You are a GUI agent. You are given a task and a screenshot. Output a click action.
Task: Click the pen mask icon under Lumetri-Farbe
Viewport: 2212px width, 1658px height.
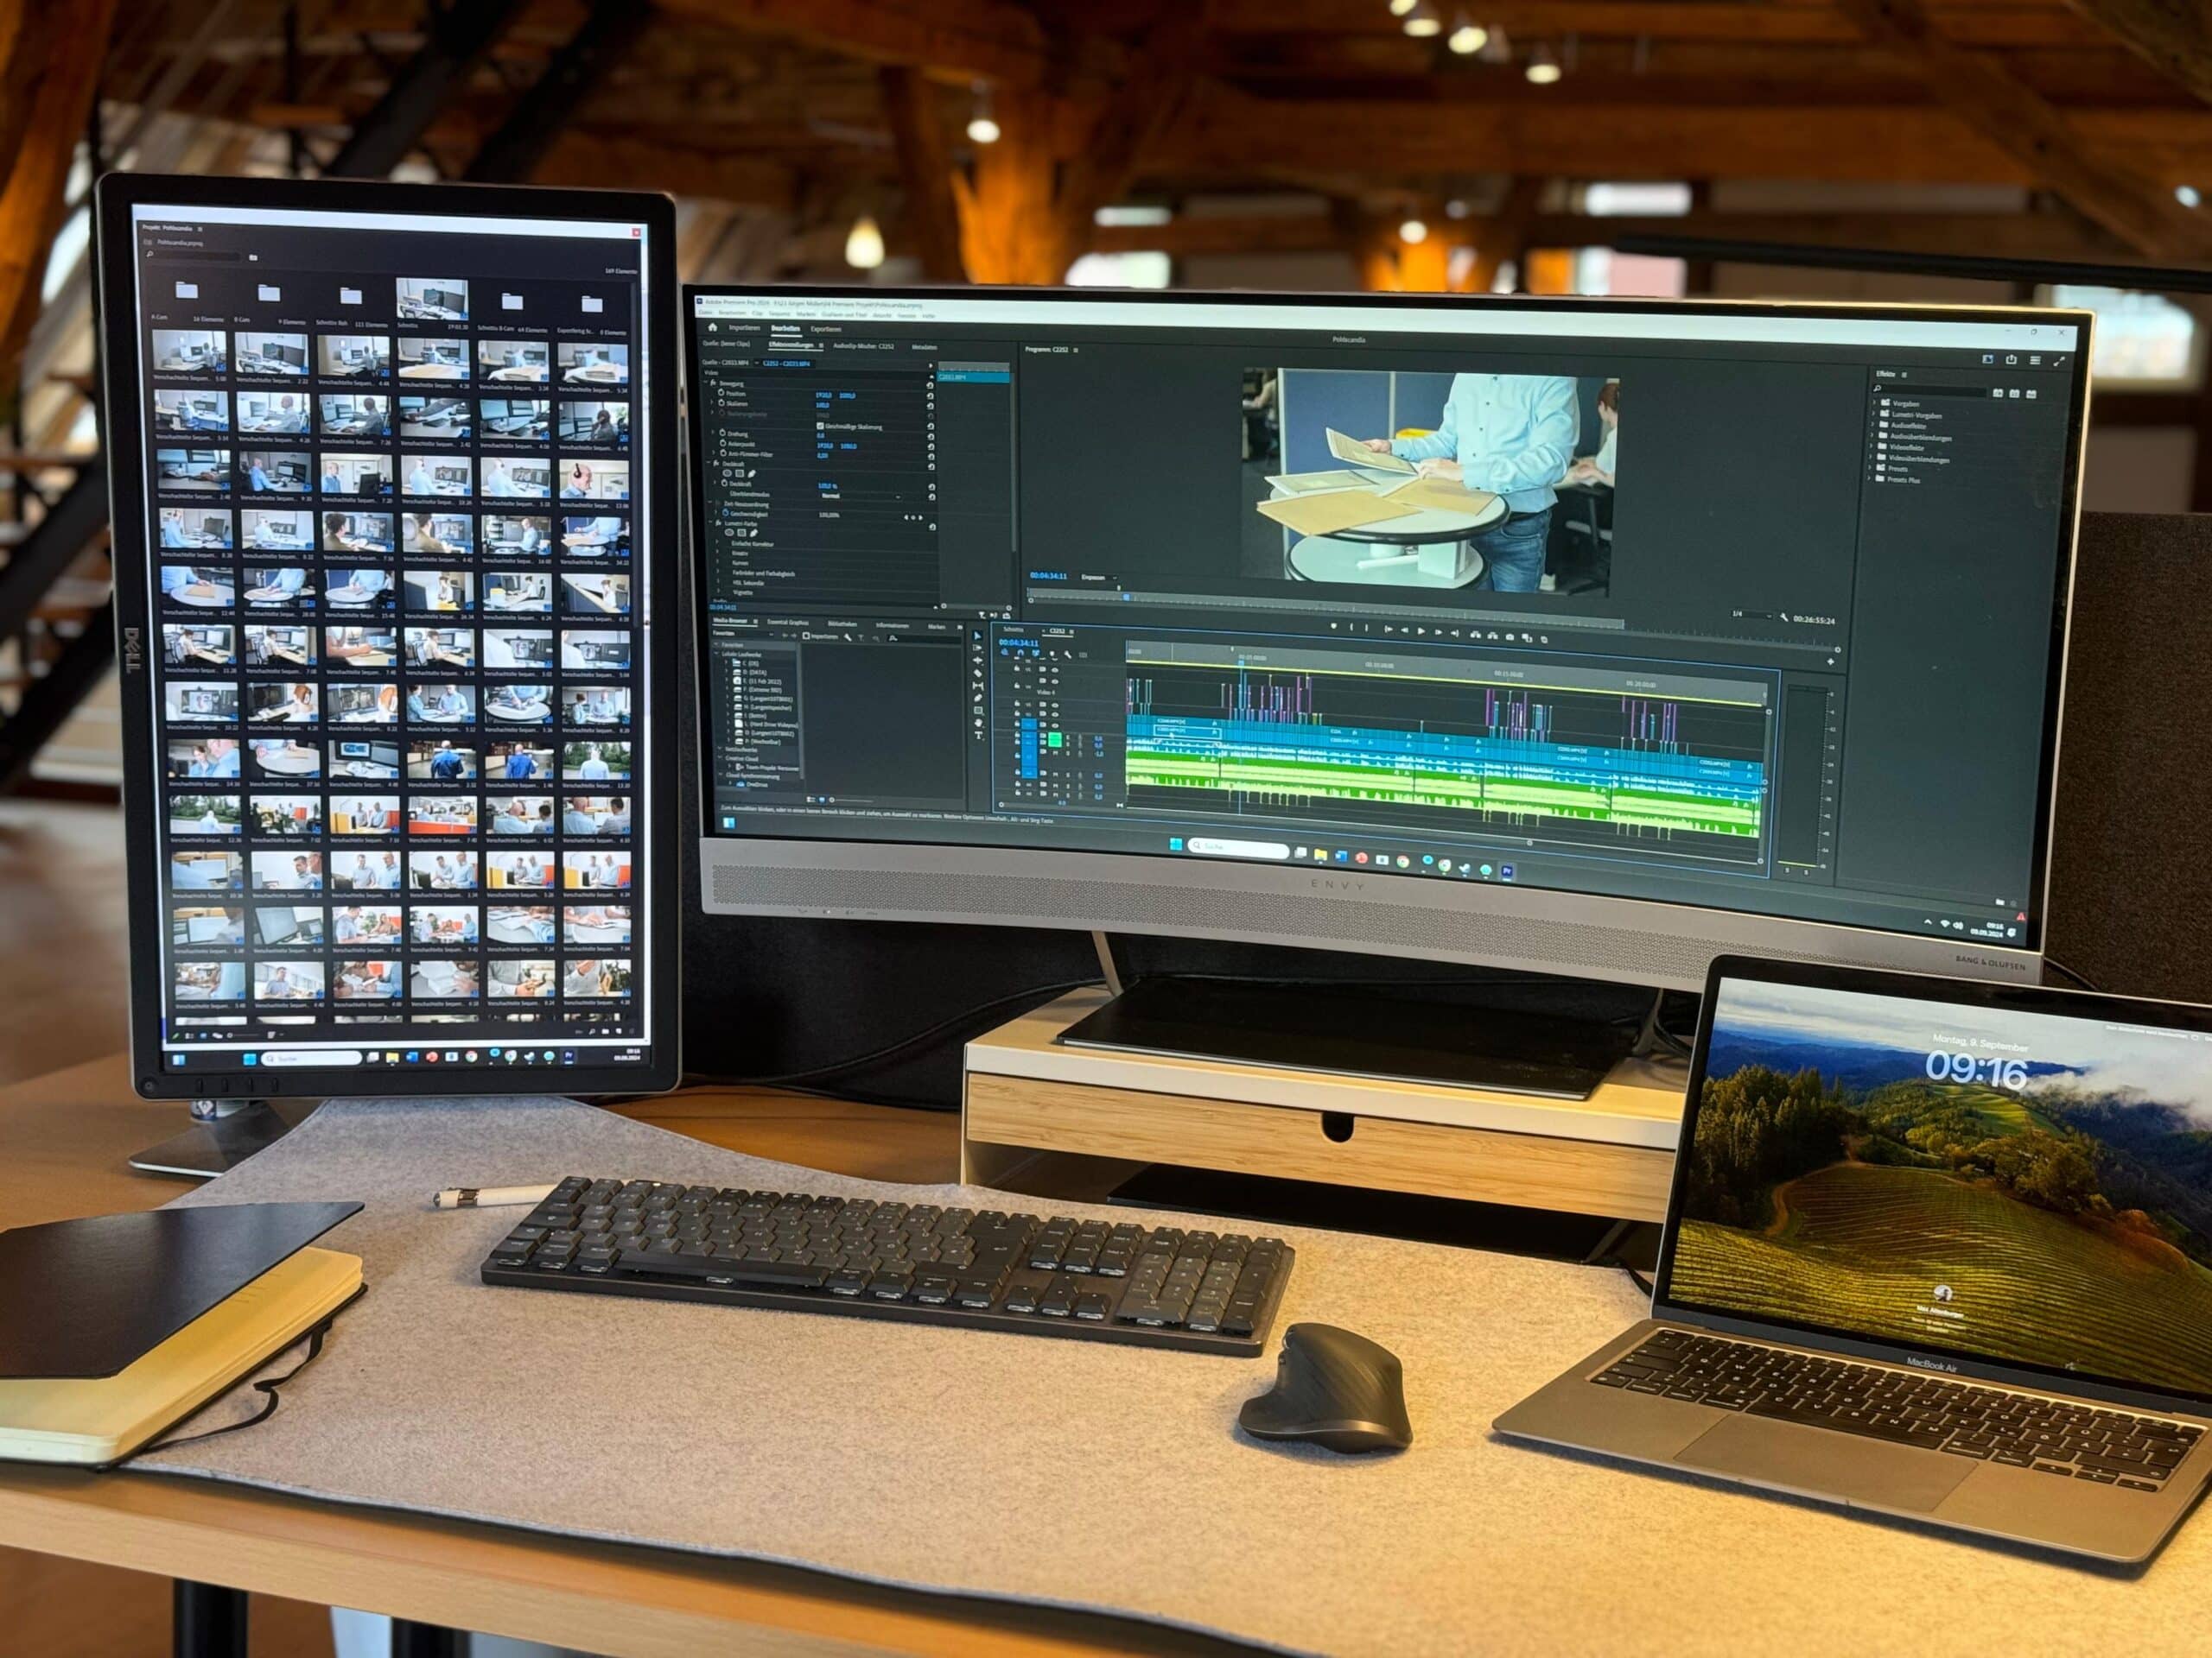754,534
